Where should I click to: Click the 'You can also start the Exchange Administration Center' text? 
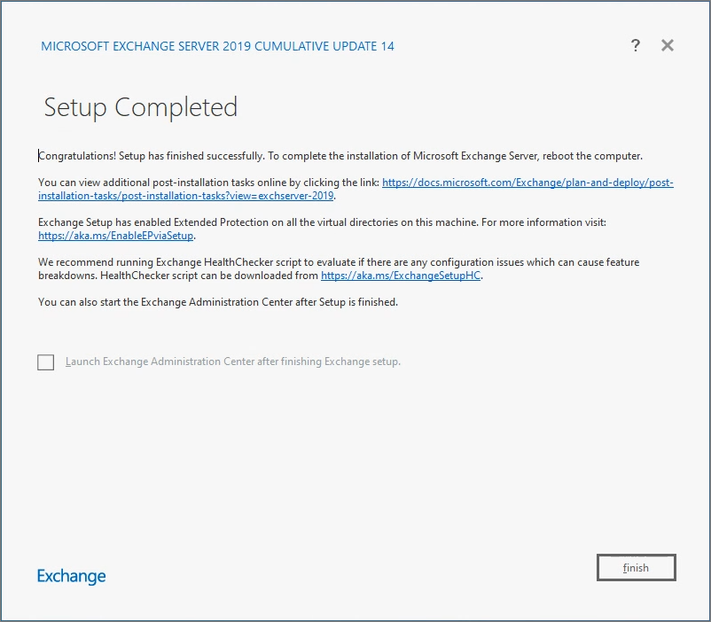(218, 302)
